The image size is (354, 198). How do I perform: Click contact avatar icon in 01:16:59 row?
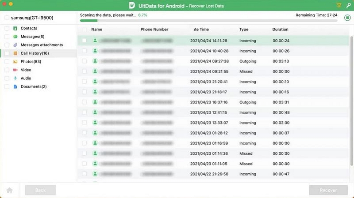pyautogui.click(x=95, y=143)
